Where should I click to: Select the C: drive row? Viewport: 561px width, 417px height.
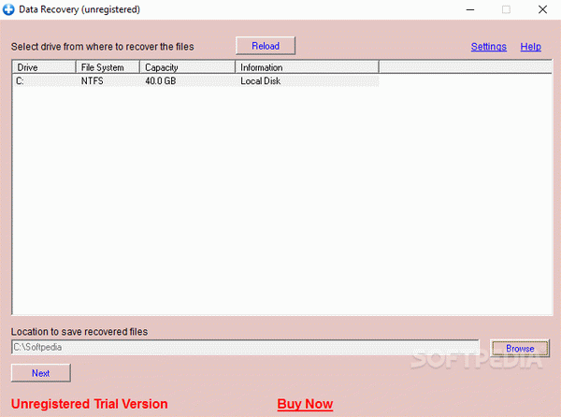tap(195, 81)
